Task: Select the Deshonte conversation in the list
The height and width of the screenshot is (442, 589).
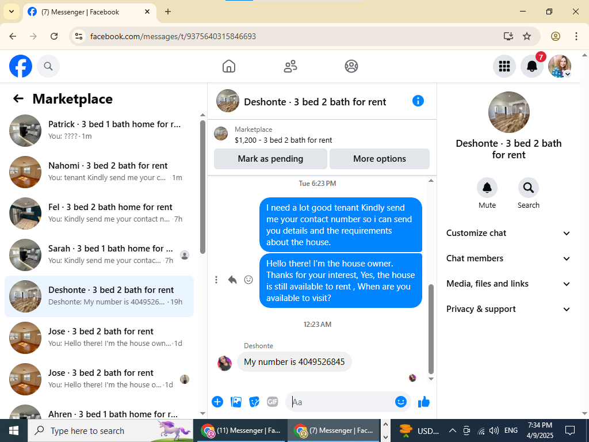Action: point(99,296)
